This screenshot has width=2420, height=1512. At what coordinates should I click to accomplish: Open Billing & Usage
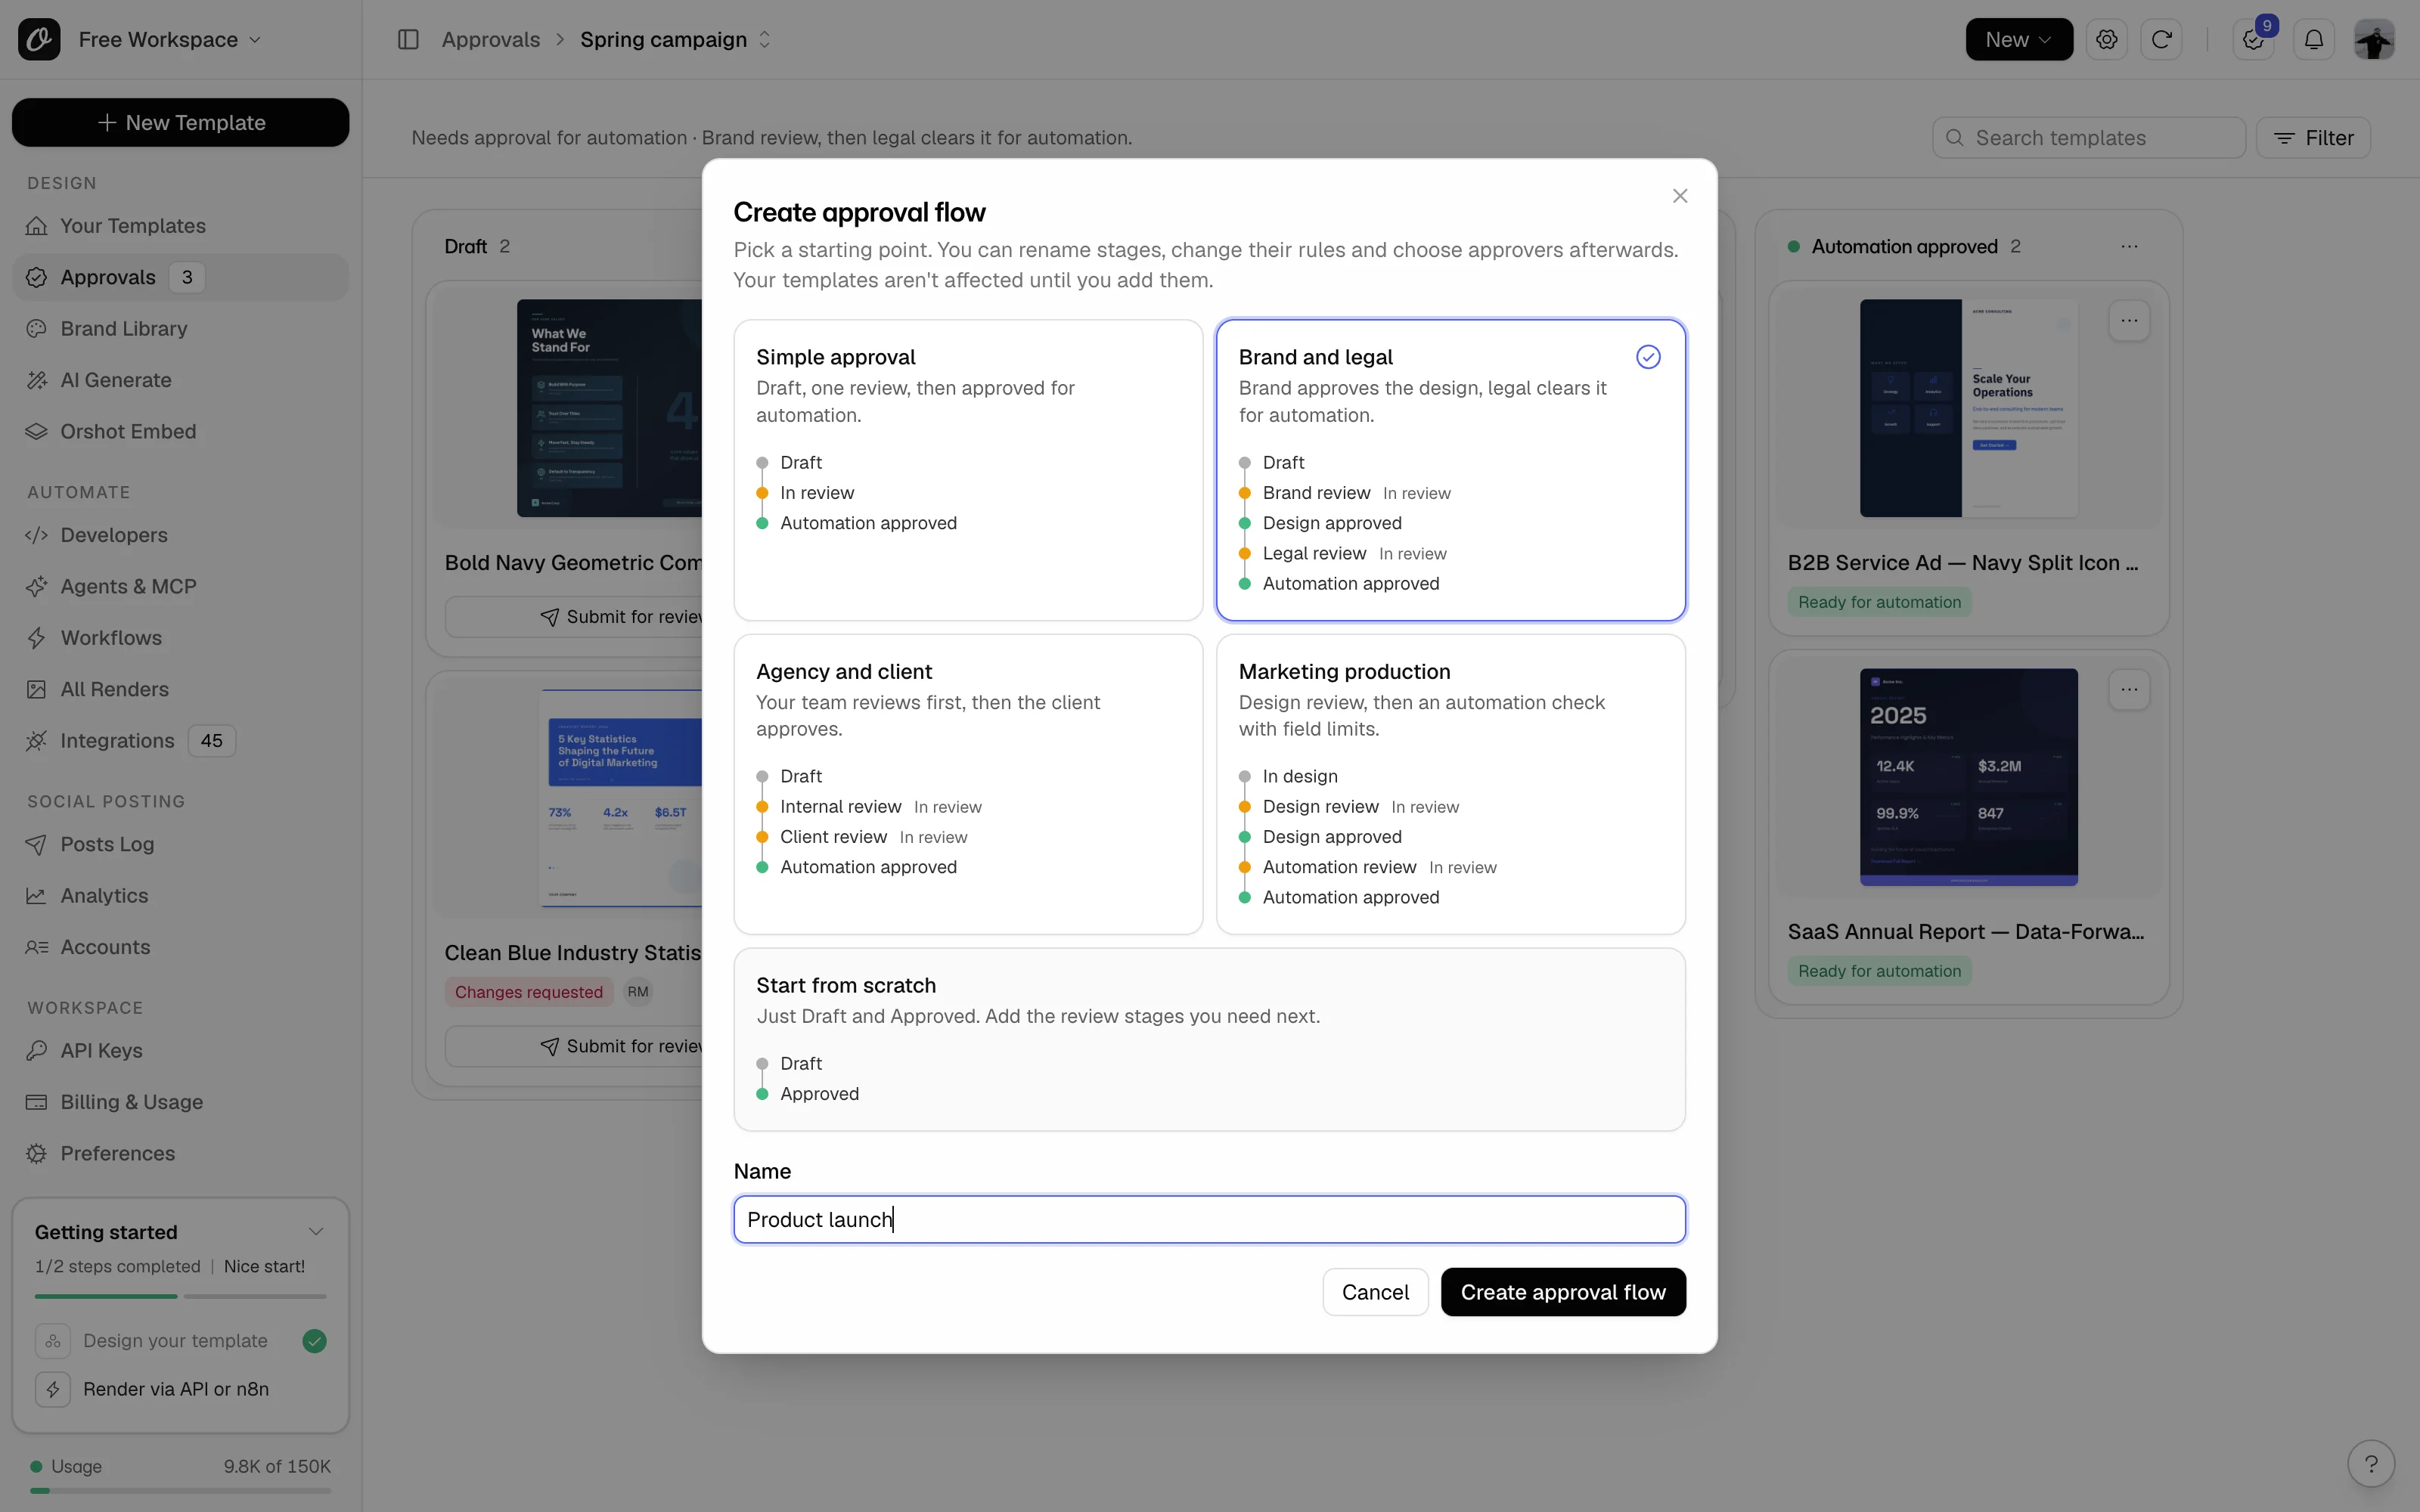(x=180, y=1102)
